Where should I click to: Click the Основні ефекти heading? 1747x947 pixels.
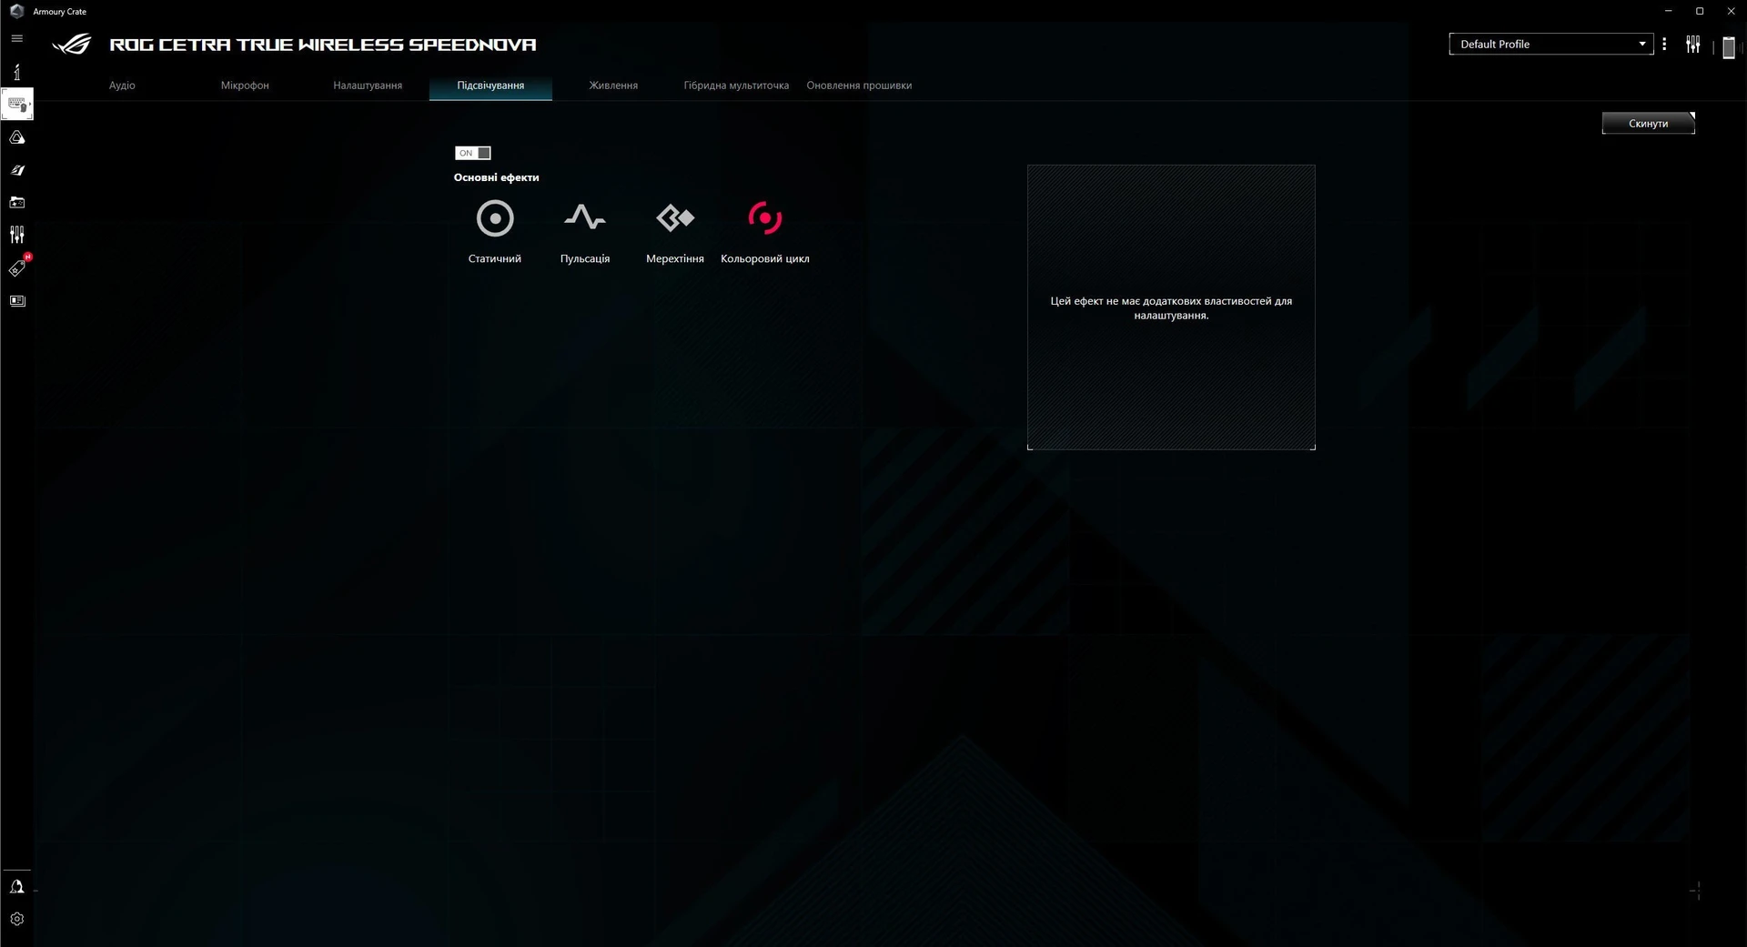coord(496,177)
